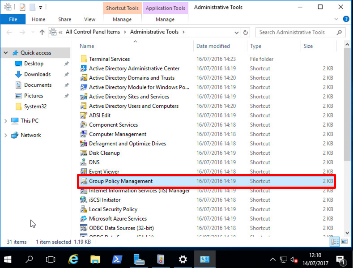The height and width of the screenshot is (268, 353).
Task: Open the recent locations dropdown arrow
Action: (x=33, y=32)
